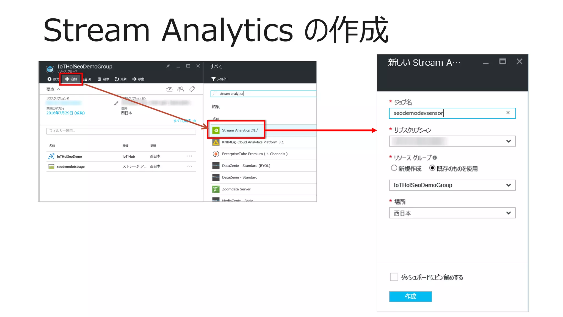Select Stream Analytics ジョブ result
Viewport: 563px width, 317px height.
(x=263, y=130)
